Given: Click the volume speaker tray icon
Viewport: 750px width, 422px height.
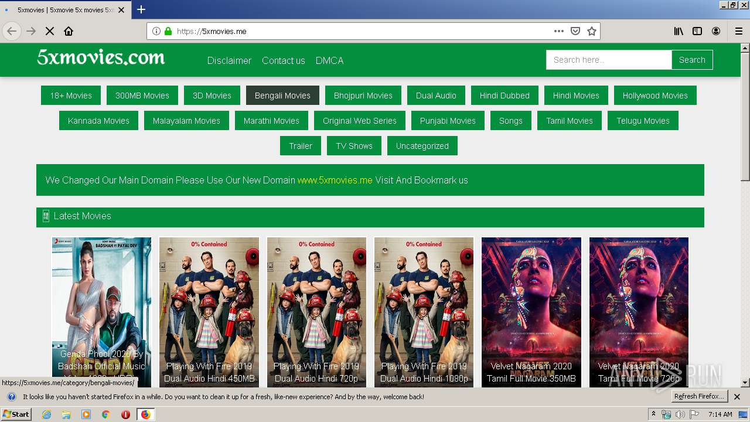Looking at the screenshot, I should [x=680, y=414].
